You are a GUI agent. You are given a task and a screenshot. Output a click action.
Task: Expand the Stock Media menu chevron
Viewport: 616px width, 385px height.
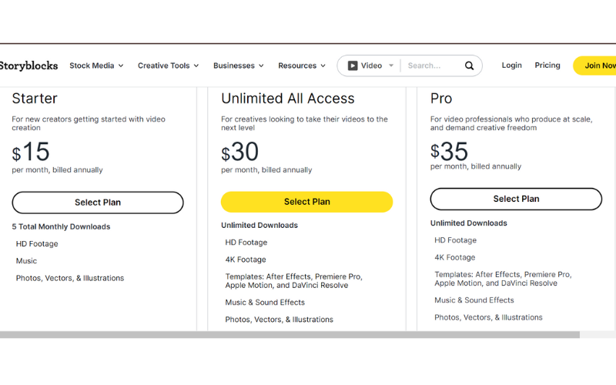coord(121,65)
